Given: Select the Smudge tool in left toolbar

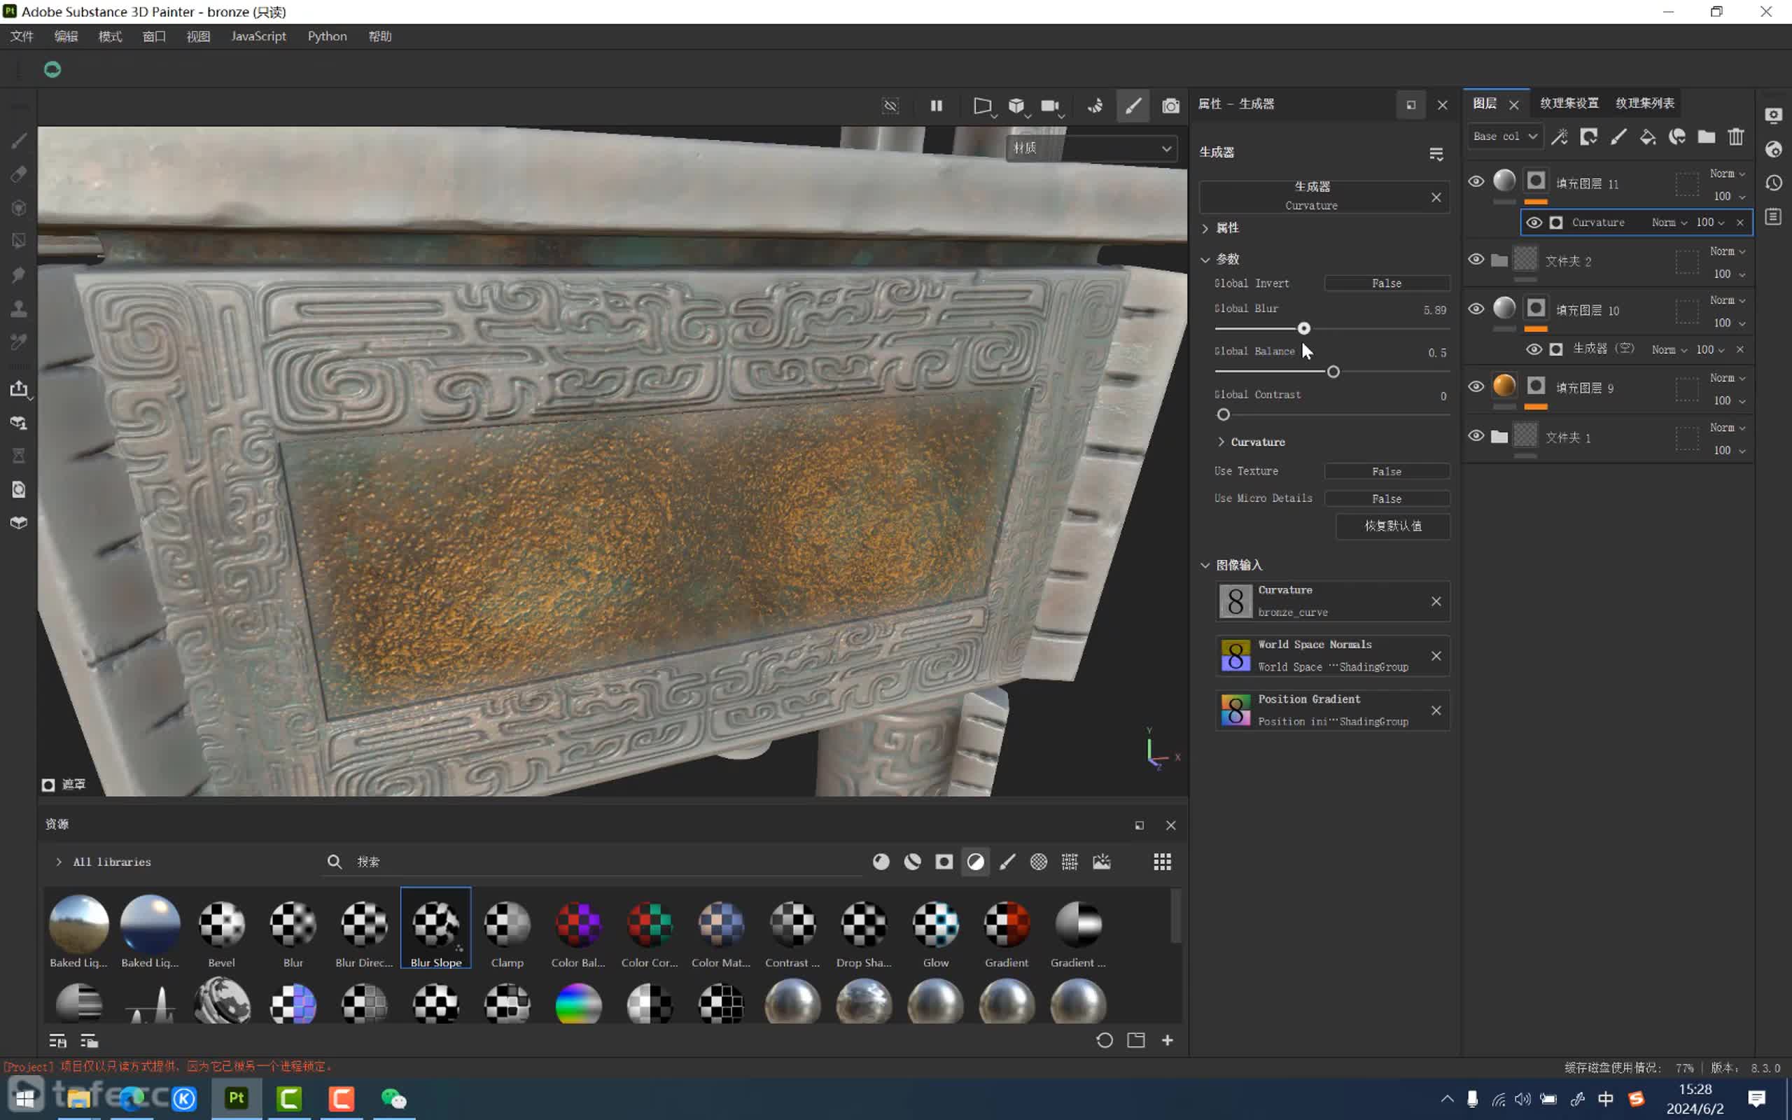Looking at the screenshot, I should coord(20,275).
